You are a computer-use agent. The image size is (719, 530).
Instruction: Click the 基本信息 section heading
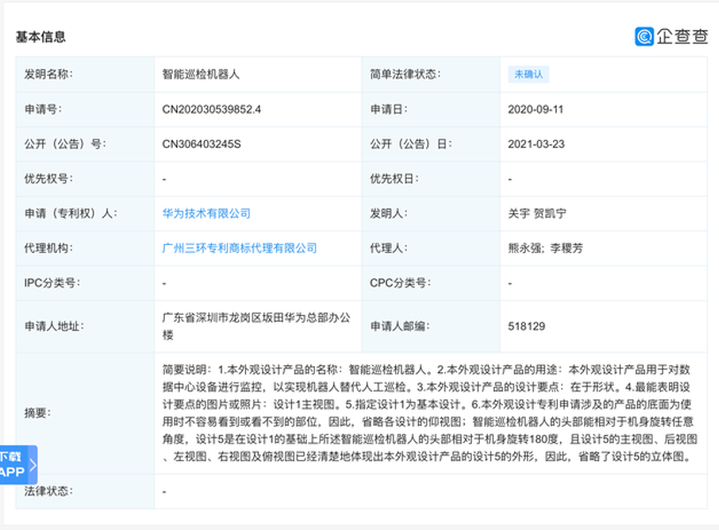tap(41, 37)
